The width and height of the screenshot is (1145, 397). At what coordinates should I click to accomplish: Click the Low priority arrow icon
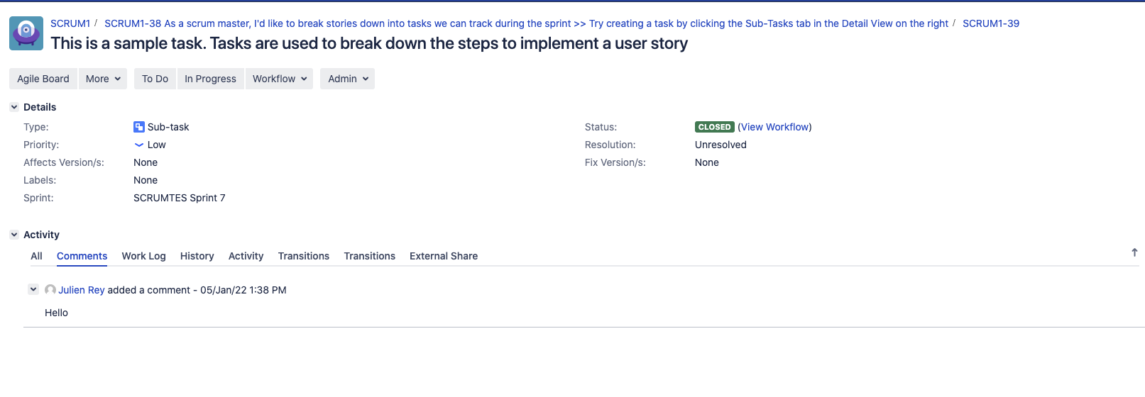(x=139, y=145)
